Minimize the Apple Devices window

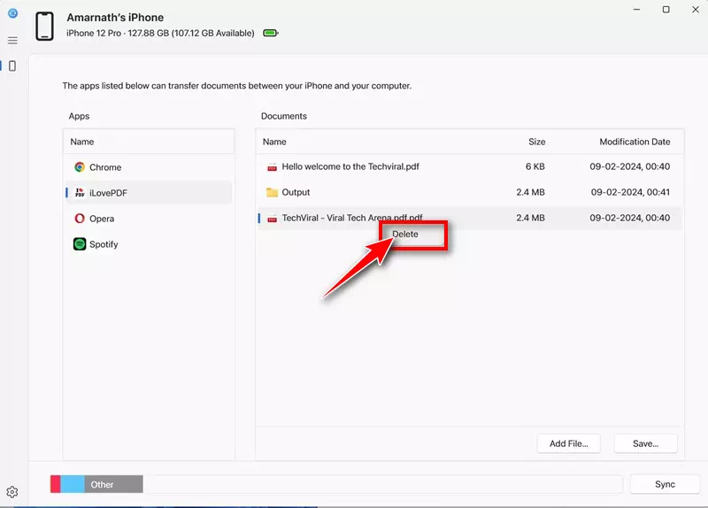coord(636,10)
